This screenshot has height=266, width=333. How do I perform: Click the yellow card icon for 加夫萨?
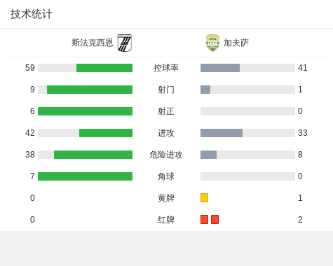204,198
